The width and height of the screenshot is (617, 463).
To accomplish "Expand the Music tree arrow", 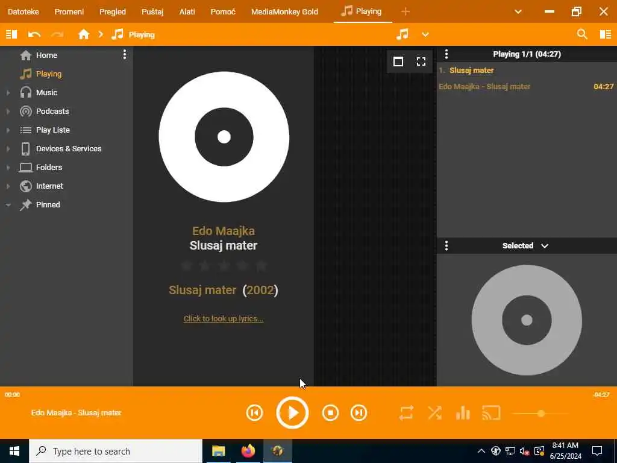I will click(x=8, y=93).
